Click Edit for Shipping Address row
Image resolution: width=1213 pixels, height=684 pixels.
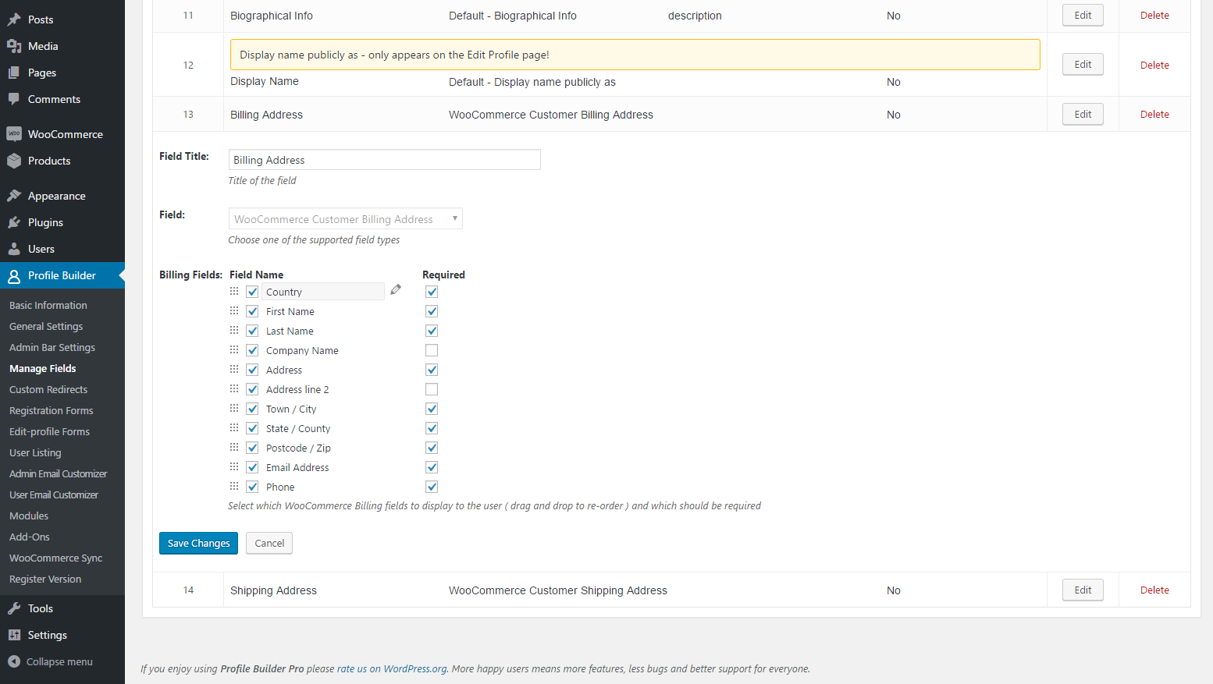coord(1083,590)
